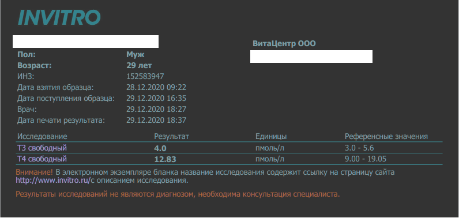Click the Т3 result value 4.0
The height and width of the screenshot is (218, 459).
coord(160,148)
